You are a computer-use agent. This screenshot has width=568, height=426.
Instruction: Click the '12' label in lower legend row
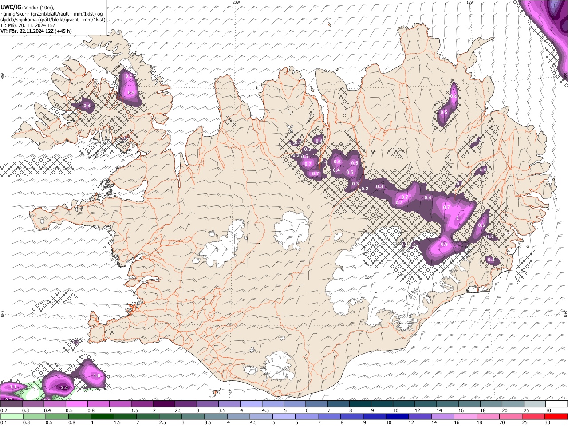coord(411,422)
